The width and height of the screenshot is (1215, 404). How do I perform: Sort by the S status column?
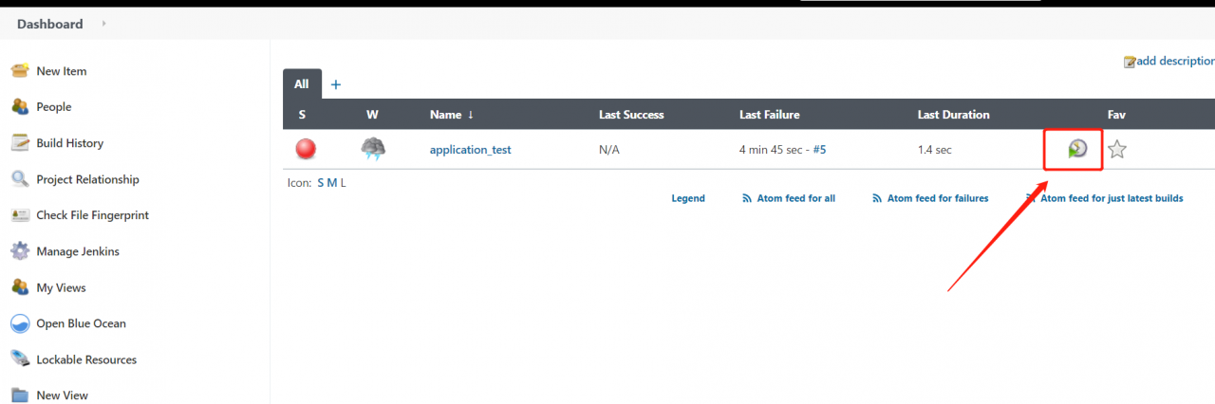coord(302,115)
